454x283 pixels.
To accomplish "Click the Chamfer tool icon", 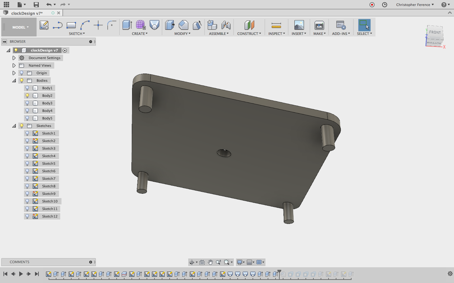I will point(197,25).
